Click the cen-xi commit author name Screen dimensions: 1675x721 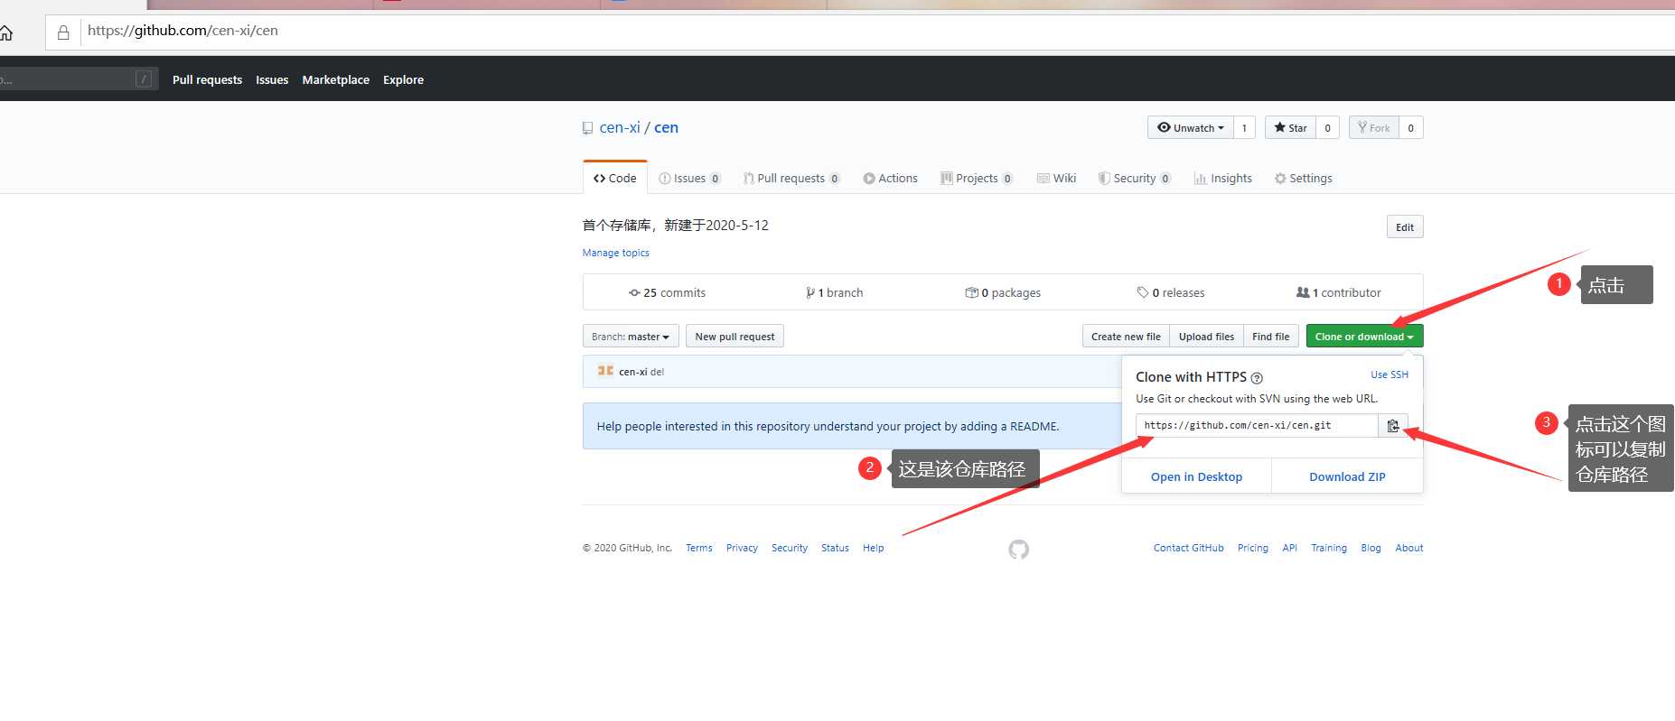pyautogui.click(x=632, y=372)
